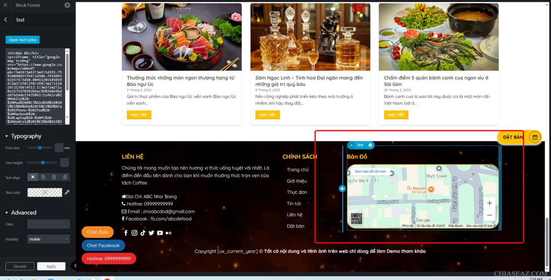
Task: Set text align to none
Action: click(33, 177)
